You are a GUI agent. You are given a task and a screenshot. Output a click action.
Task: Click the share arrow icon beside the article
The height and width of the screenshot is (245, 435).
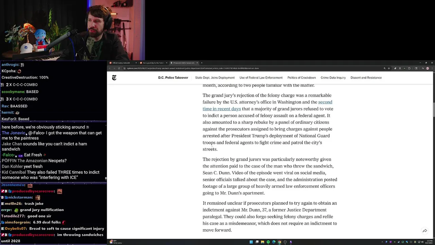click(x=425, y=231)
